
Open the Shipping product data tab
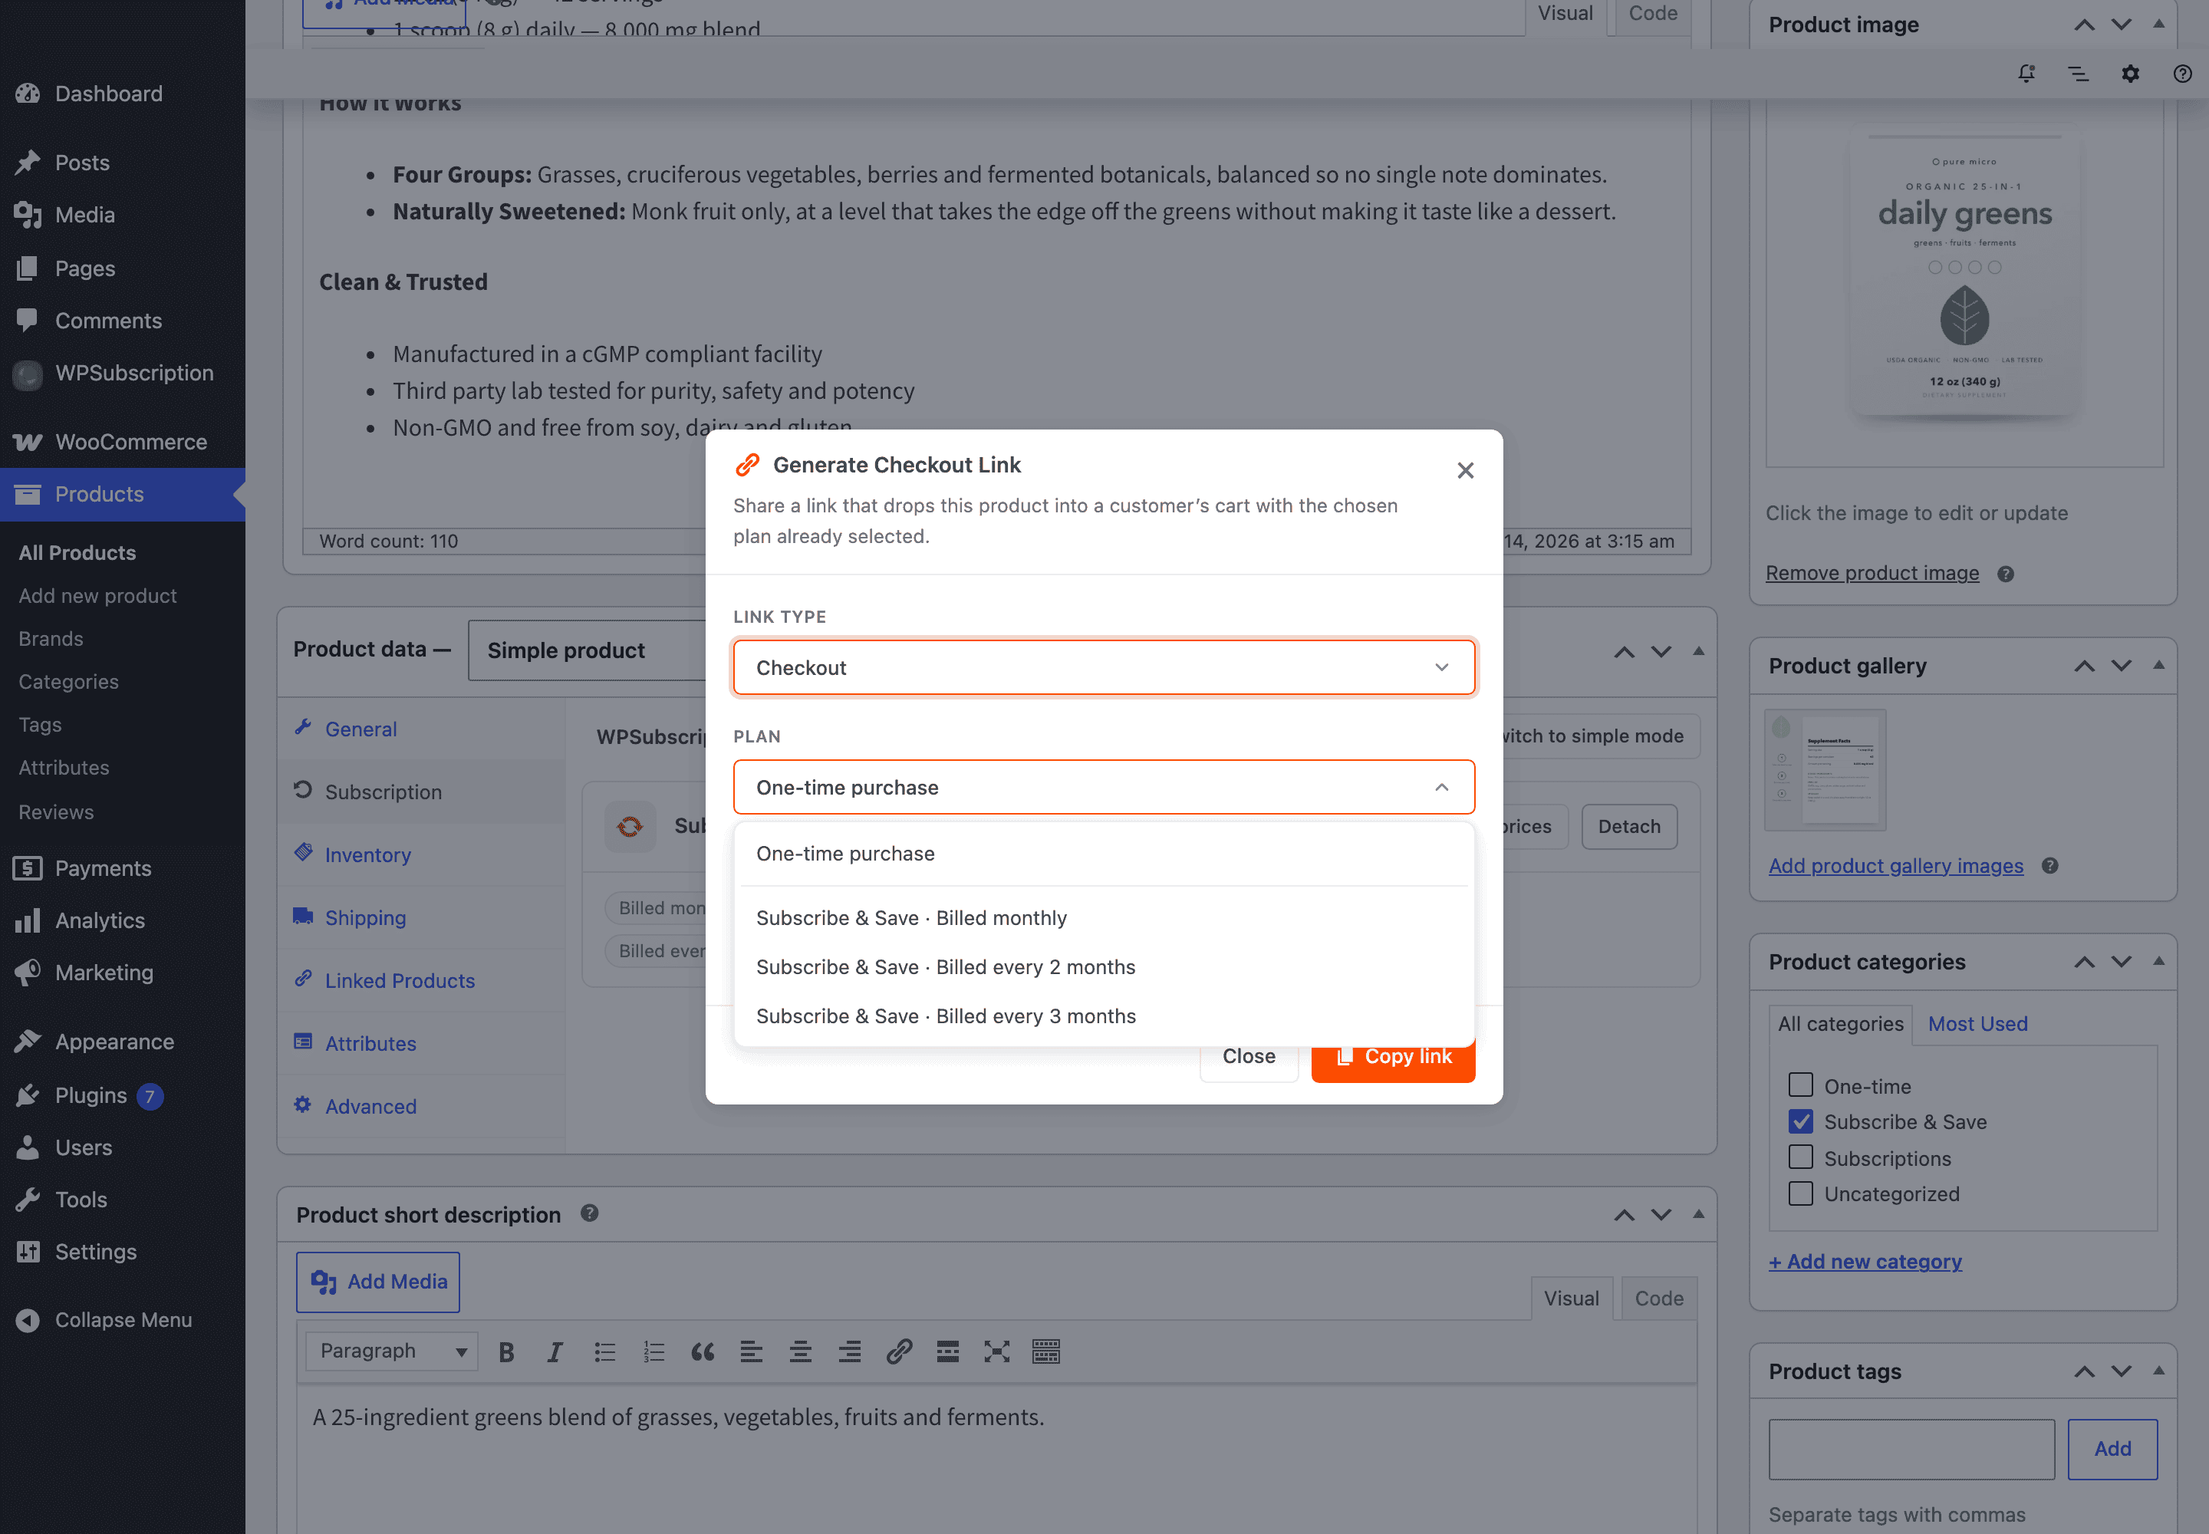(421, 918)
